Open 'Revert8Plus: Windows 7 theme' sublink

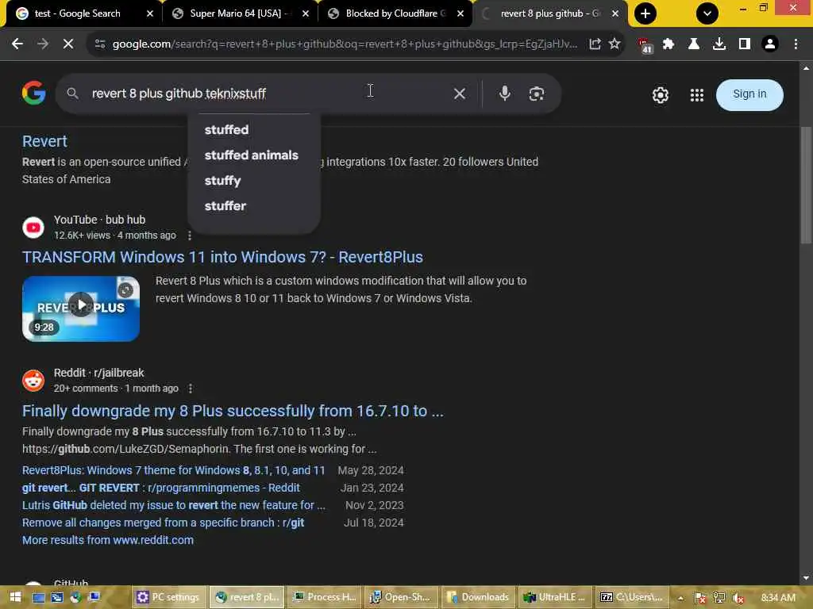tap(173, 470)
